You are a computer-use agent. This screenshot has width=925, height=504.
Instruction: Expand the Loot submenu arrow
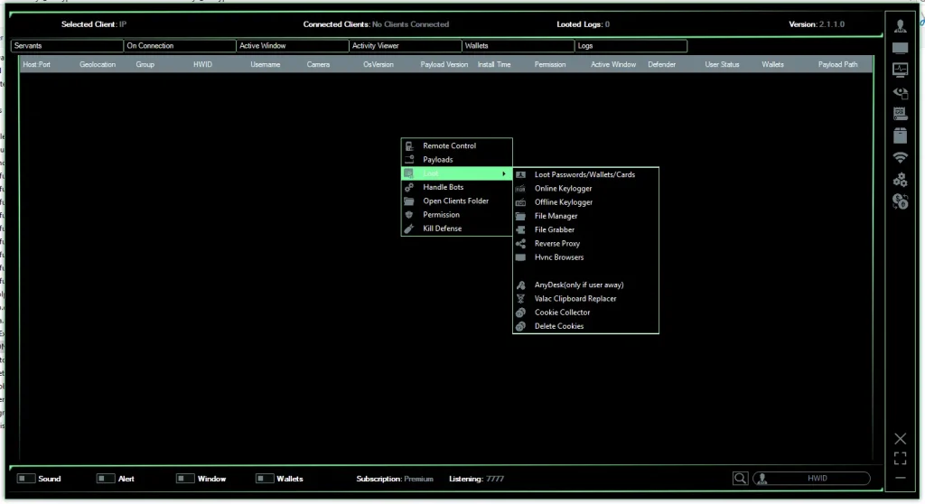(504, 173)
